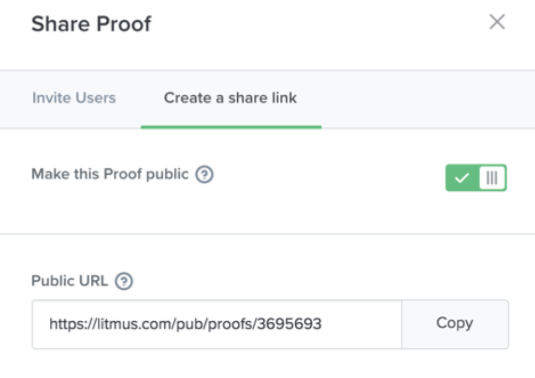The width and height of the screenshot is (535, 378).
Task: Click the Share Proof heading
Action: tap(91, 24)
